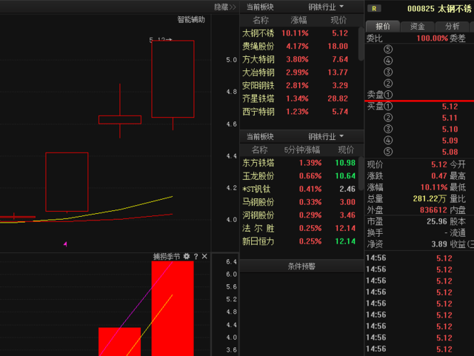
Task: Click the tallest red limit-up candlestick
Action: coord(173,78)
